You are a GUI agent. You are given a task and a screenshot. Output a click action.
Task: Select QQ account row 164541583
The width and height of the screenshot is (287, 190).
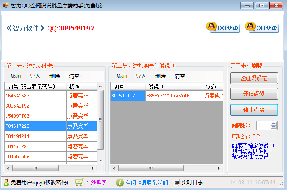pos(35,96)
